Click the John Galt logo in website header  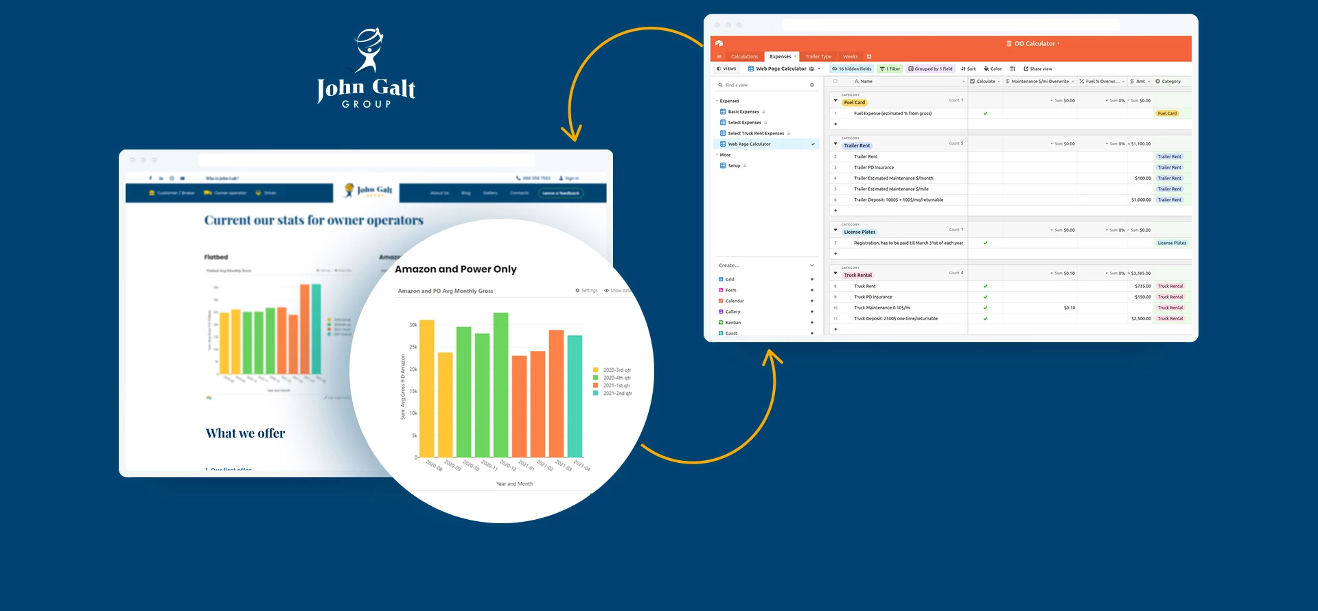(x=368, y=190)
